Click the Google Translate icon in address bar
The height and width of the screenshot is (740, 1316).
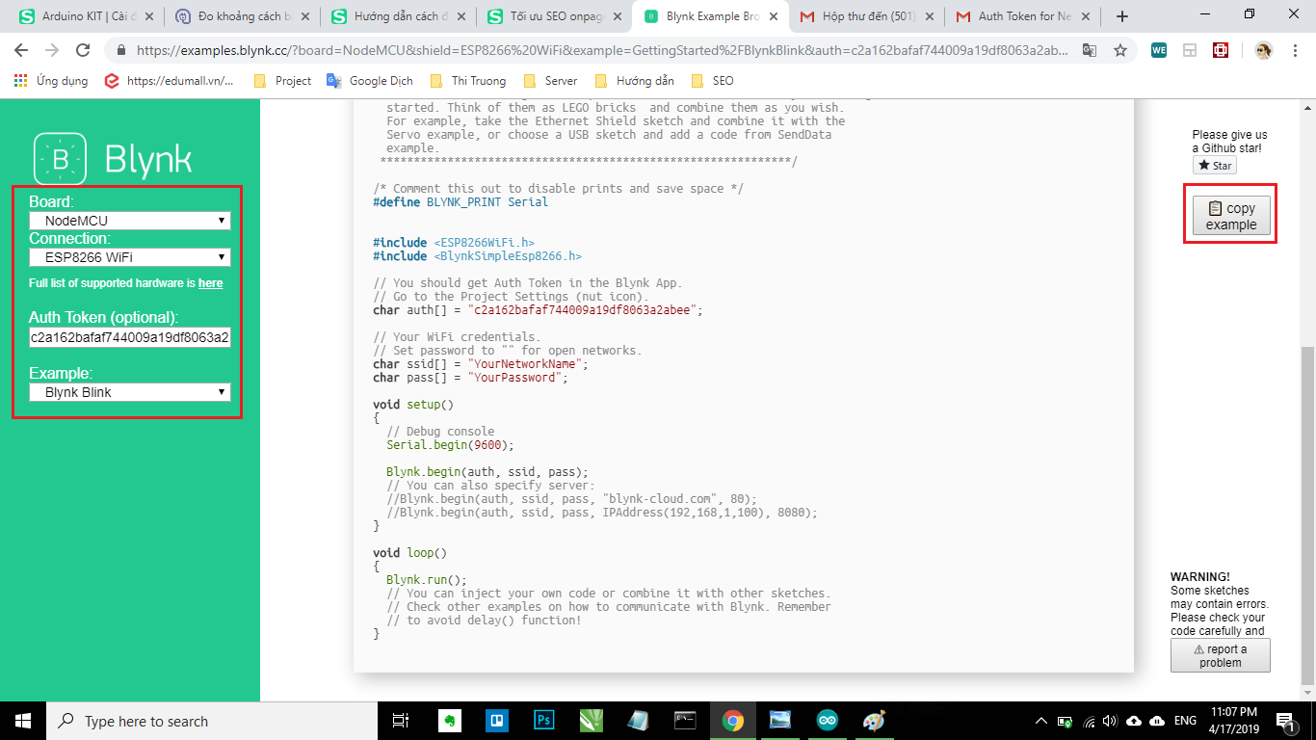click(1090, 50)
